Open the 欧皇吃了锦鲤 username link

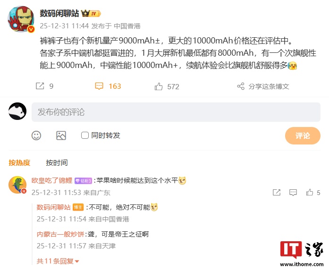click(x=52, y=180)
